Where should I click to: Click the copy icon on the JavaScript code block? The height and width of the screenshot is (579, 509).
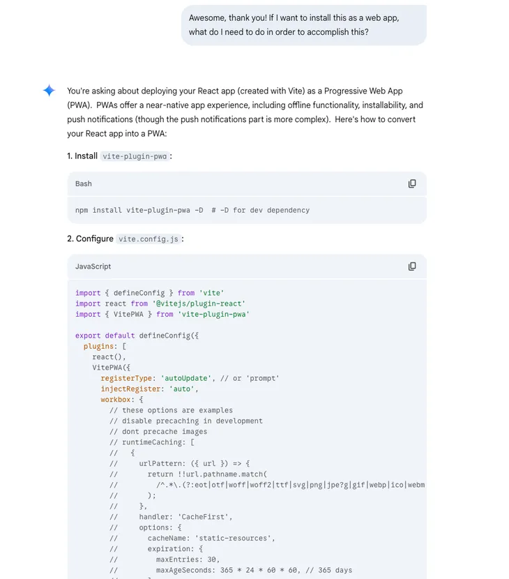[x=412, y=266]
